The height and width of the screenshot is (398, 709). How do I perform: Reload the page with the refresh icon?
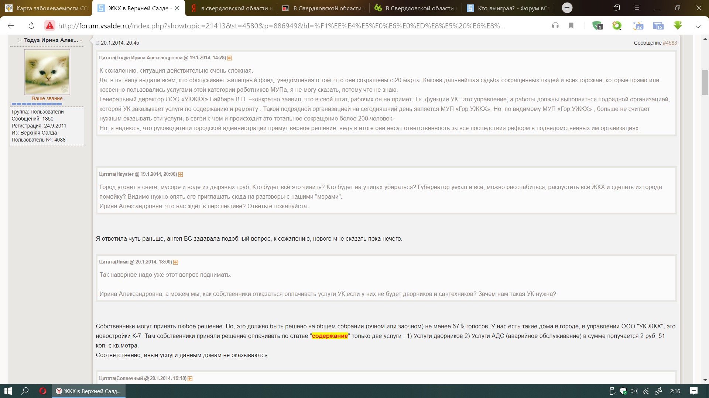pos(31,25)
